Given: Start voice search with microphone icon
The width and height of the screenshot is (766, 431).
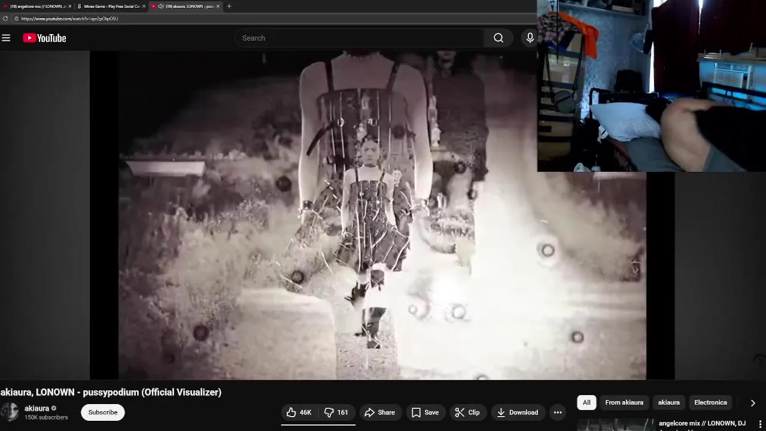Looking at the screenshot, I should [x=530, y=38].
